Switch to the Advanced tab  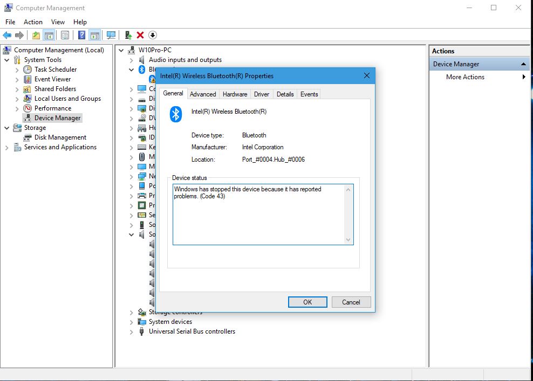(x=203, y=94)
